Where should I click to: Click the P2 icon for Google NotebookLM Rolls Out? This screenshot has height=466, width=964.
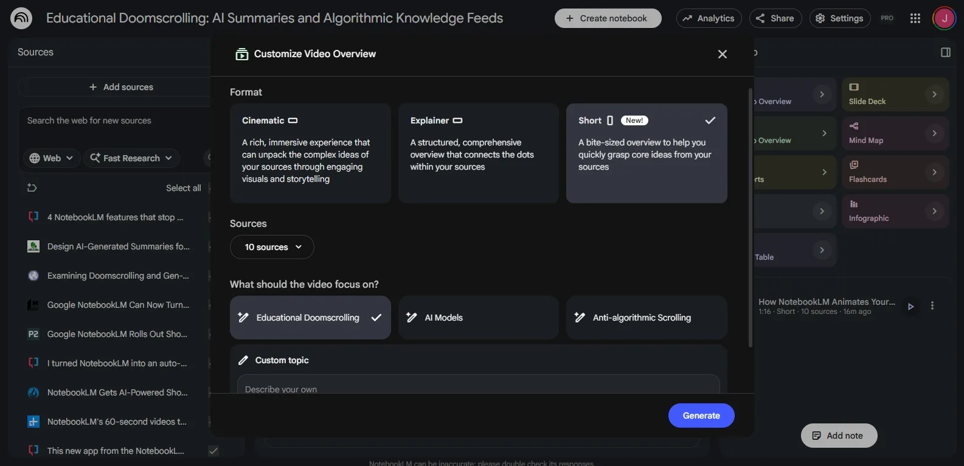coord(33,334)
